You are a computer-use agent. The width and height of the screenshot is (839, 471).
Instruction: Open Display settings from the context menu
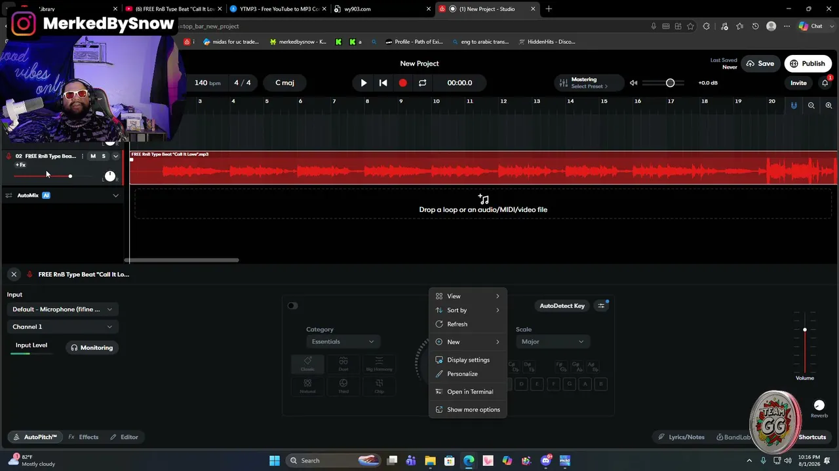[x=468, y=360]
